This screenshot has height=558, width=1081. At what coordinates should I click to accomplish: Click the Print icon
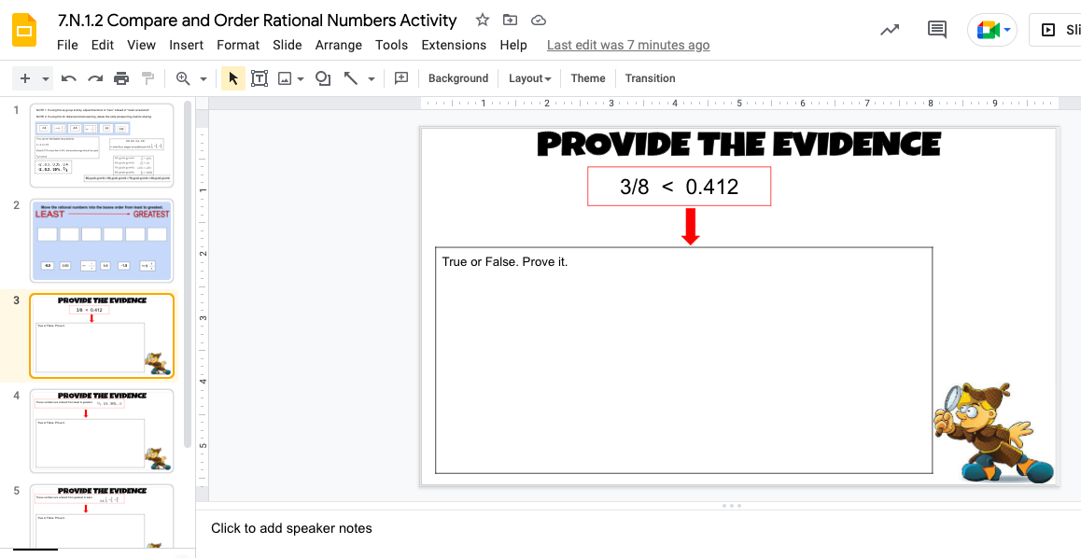click(121, 78)
